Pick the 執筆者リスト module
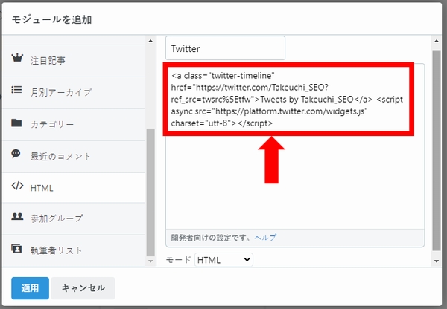 (x=74, y=250)
